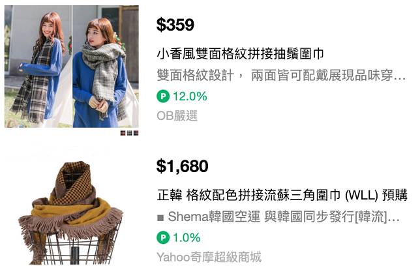Open the plaid scarf model photo

[72, 66]
